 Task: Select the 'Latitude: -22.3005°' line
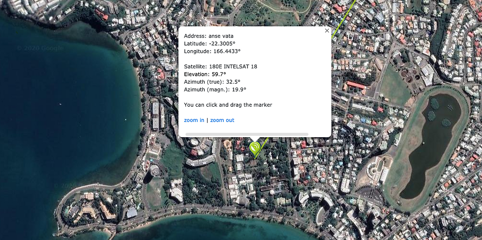(x=210, y=44)
